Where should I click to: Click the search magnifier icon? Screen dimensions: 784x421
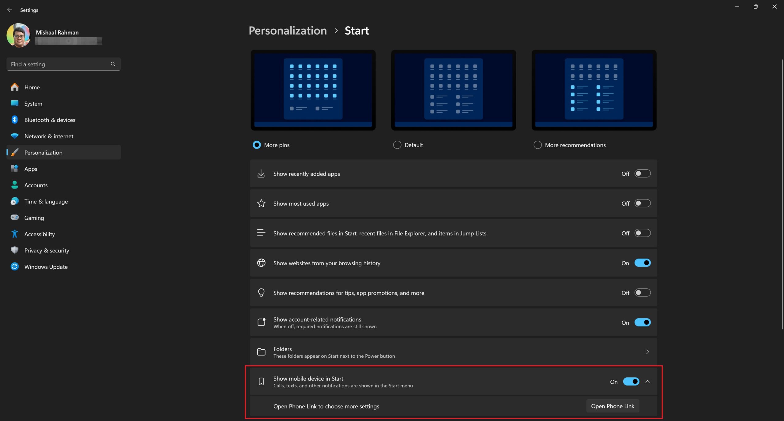113,64
